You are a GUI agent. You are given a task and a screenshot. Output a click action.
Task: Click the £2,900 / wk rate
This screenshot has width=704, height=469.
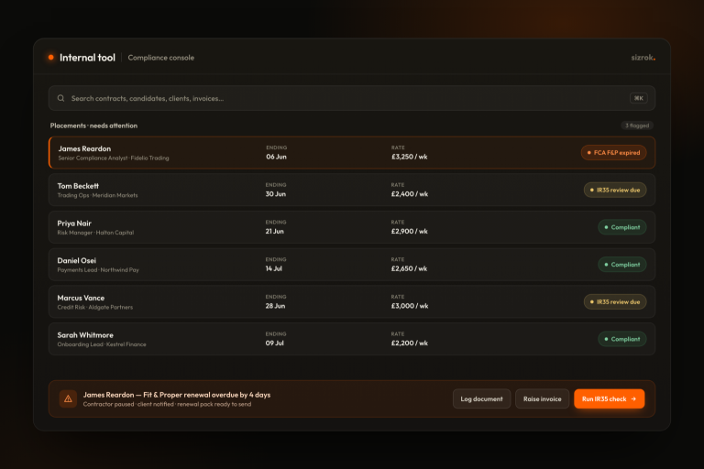pyautogui.click(x=410, y=231)
